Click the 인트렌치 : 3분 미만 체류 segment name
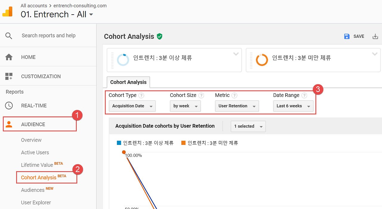Viewport: 382px width, 209px height. (302, 58)
